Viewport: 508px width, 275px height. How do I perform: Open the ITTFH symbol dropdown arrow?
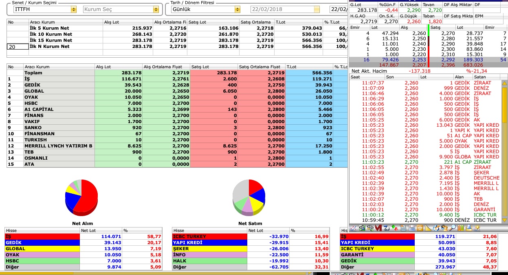tap(73, 9)
